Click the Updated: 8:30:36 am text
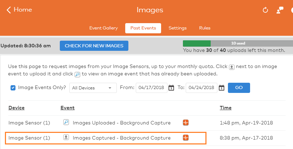The width and height of the screenshot is (293, 149). (26, 46)
